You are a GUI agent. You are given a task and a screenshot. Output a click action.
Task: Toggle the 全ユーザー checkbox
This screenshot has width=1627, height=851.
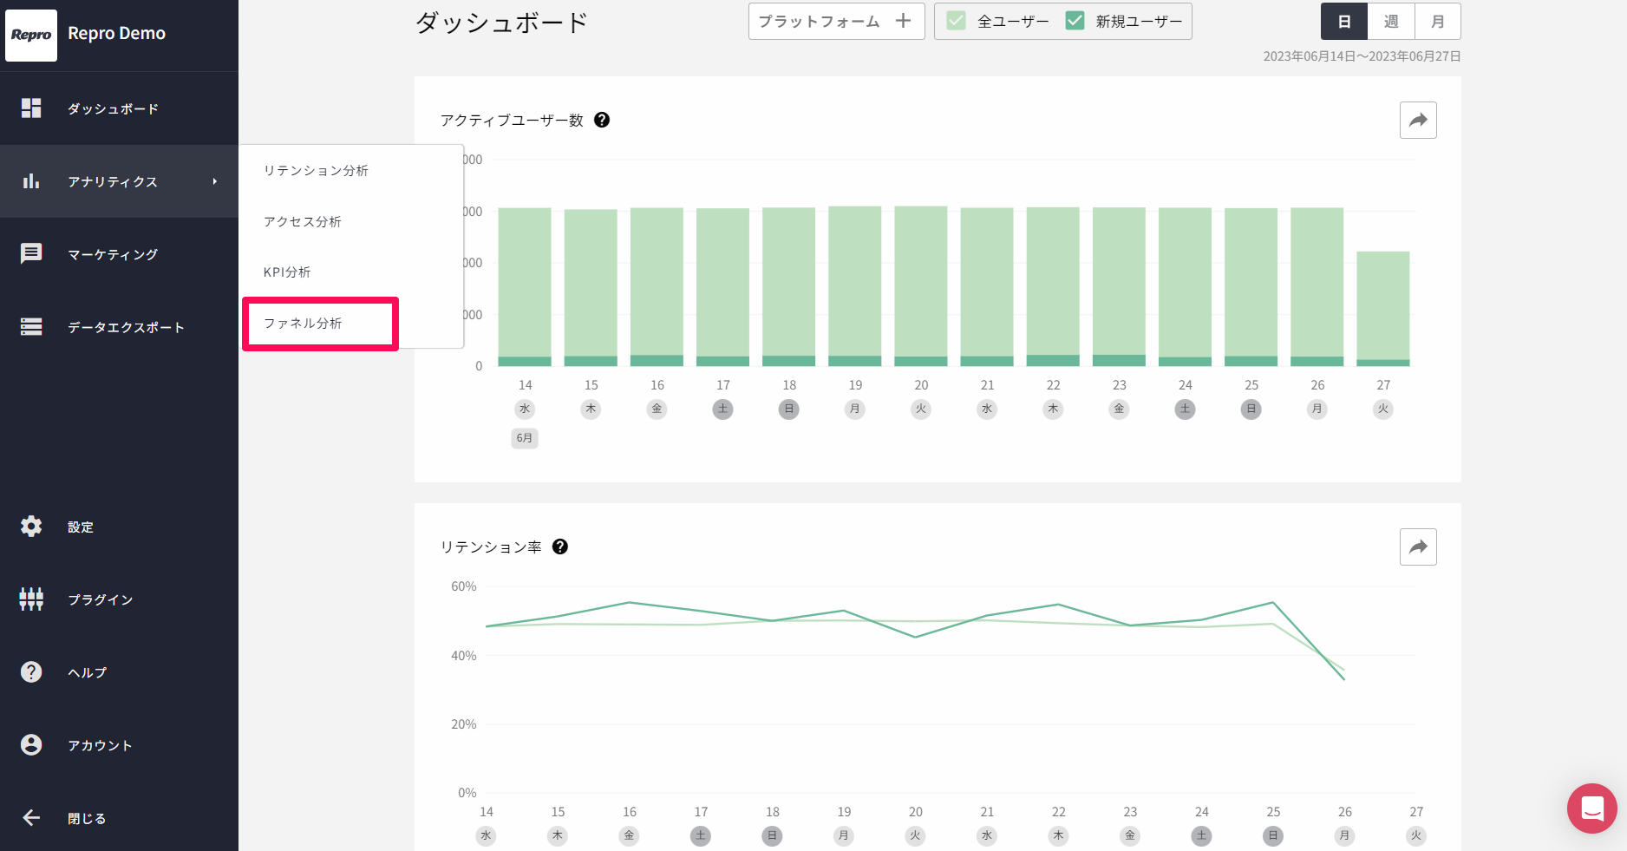(x=956, y=21)
